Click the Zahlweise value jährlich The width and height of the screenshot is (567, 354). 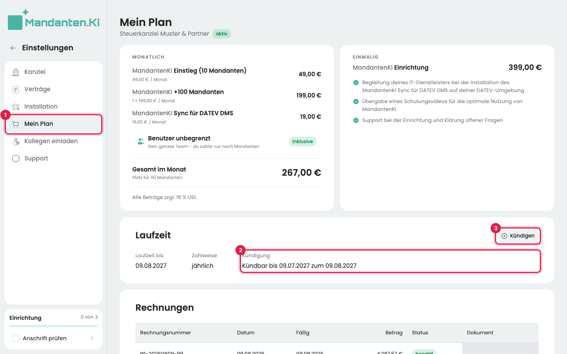[x=202, y=266]
